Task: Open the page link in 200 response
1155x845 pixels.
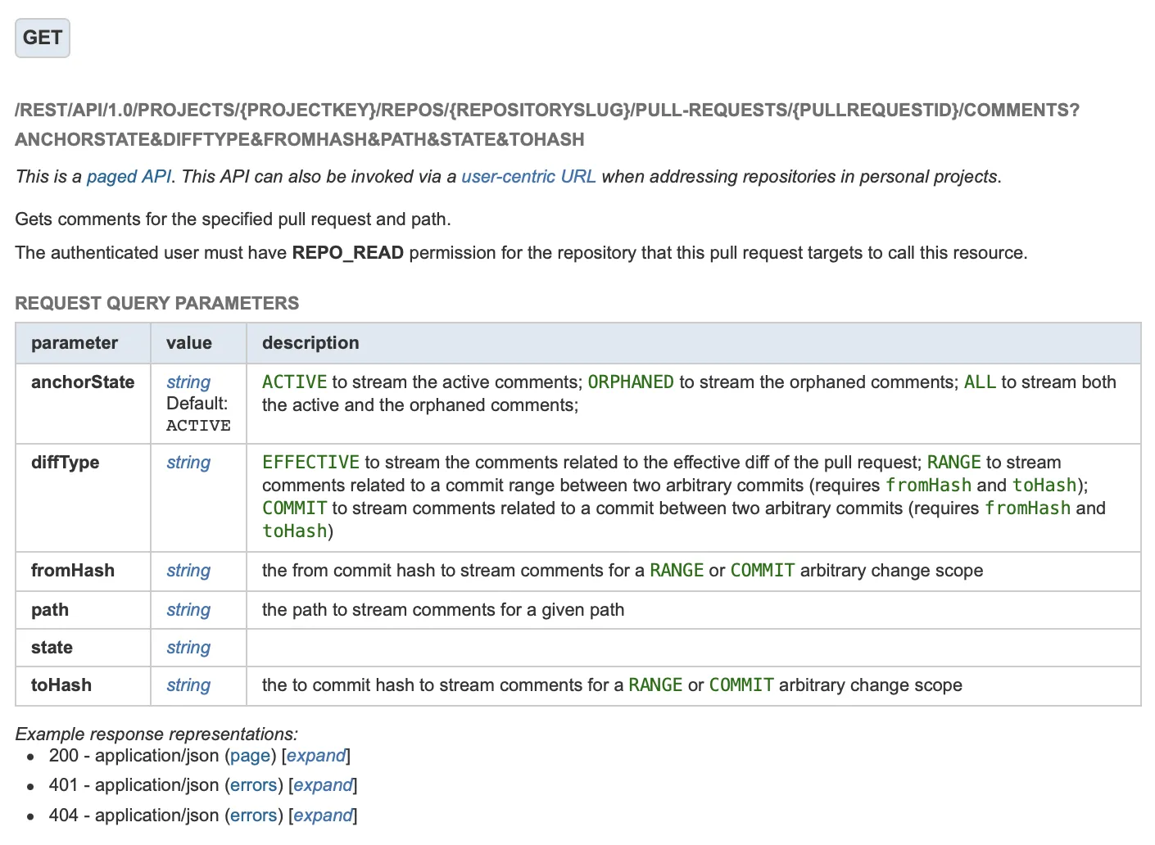Action: (x=250, y=756)
